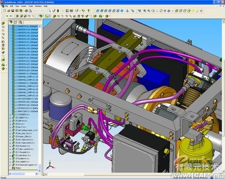Screen dimensions: 225x179
Task: Expand the AirCooling-water_1 tree item
Action: click(10, 130)
